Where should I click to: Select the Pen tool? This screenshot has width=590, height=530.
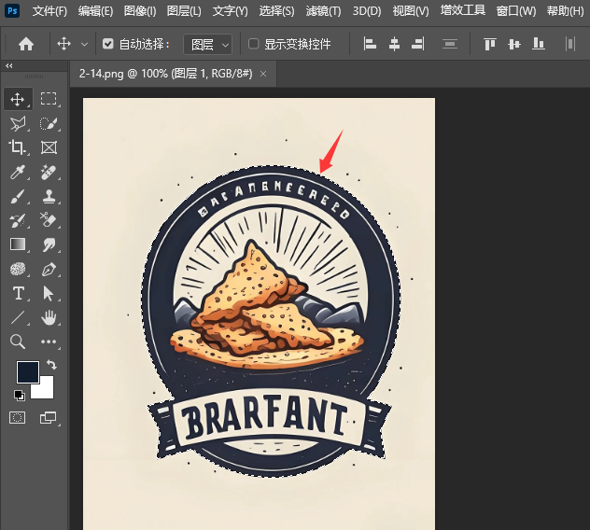(x=49, y=269)
